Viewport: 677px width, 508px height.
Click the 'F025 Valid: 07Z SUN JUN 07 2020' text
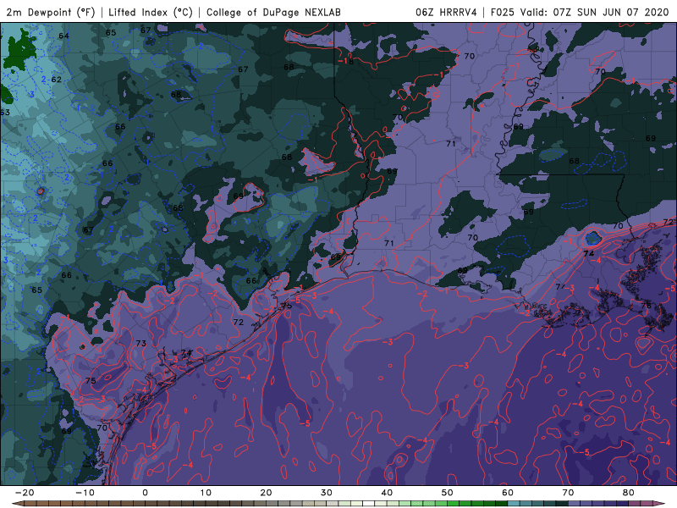click(580, 12)
